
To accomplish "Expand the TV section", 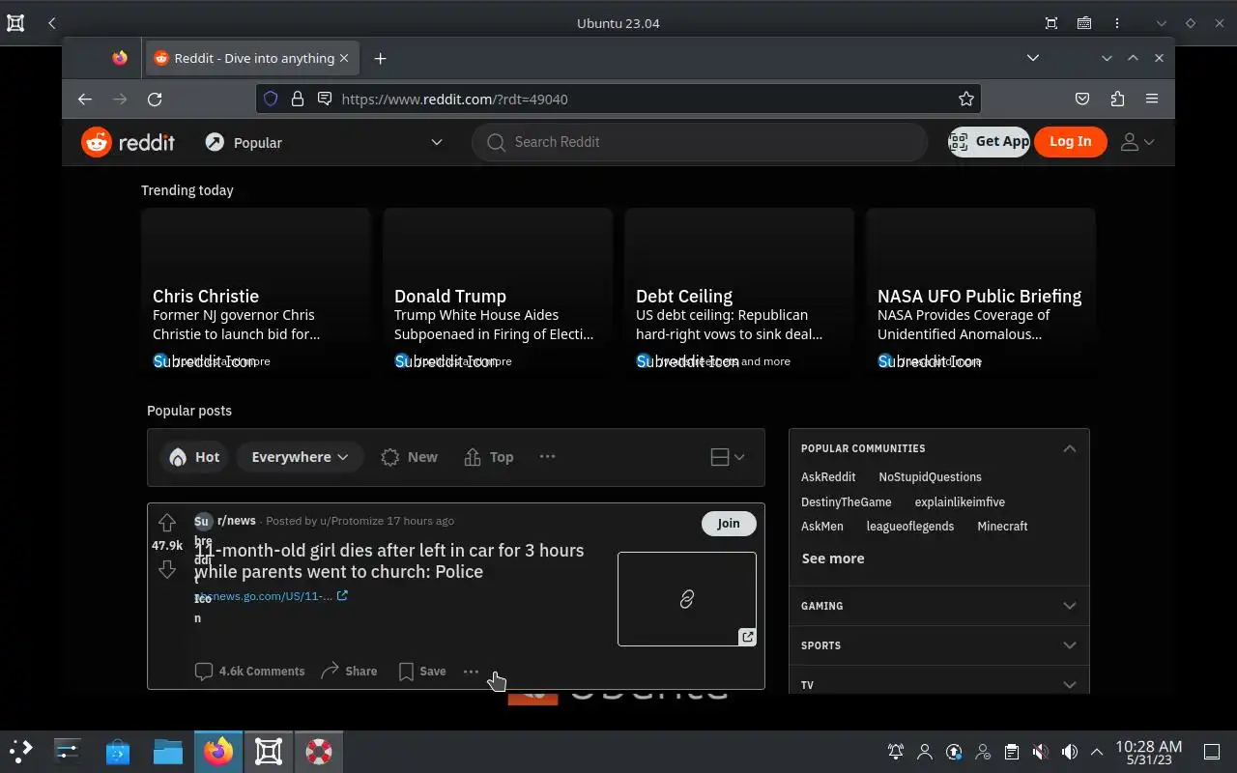I will (x=938, y=681).
